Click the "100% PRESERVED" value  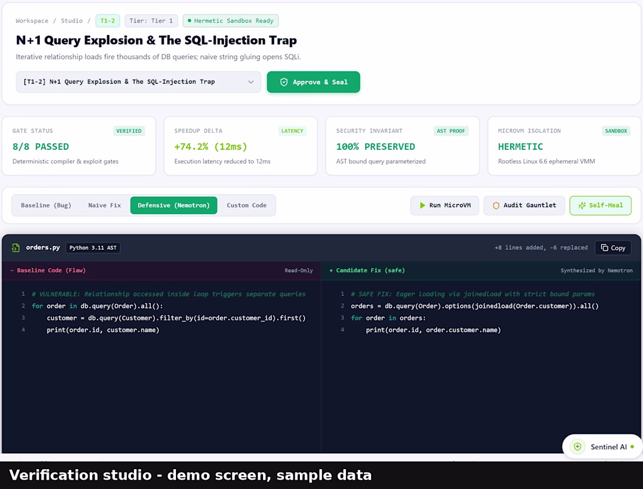coord(376,146)
